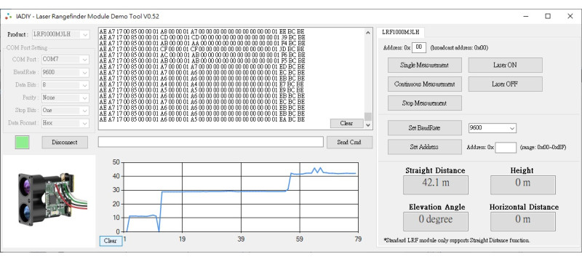The height and width of the screenshot is (262, 582).
Task: Click Stop Measurement
Action: pyautogui.click(x=425, y=103)
